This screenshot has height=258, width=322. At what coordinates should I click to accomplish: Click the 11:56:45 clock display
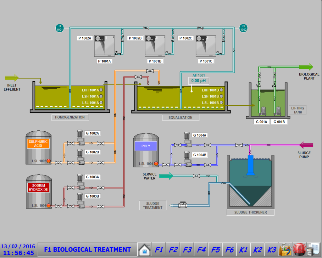(19, 253)
